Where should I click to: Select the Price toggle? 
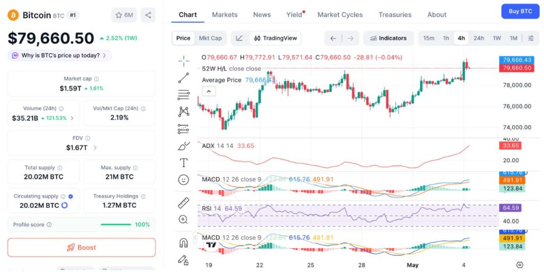[x=183, y=38]
